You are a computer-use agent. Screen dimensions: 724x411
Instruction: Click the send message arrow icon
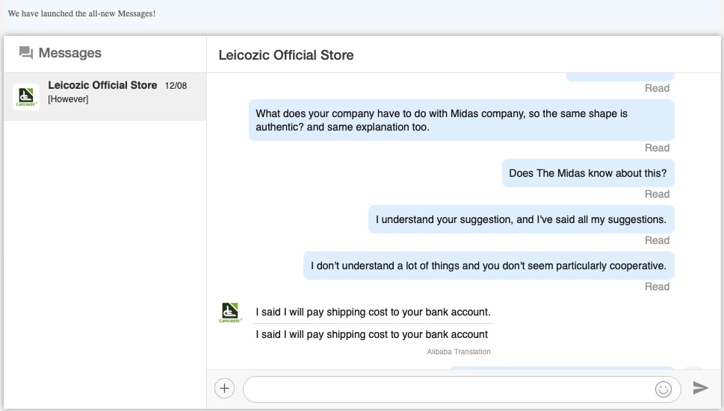(x=700, y=388)
